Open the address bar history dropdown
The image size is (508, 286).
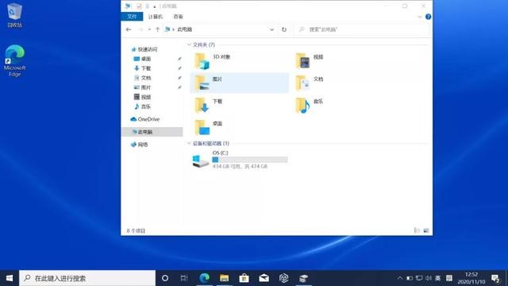tap(271, 29)
